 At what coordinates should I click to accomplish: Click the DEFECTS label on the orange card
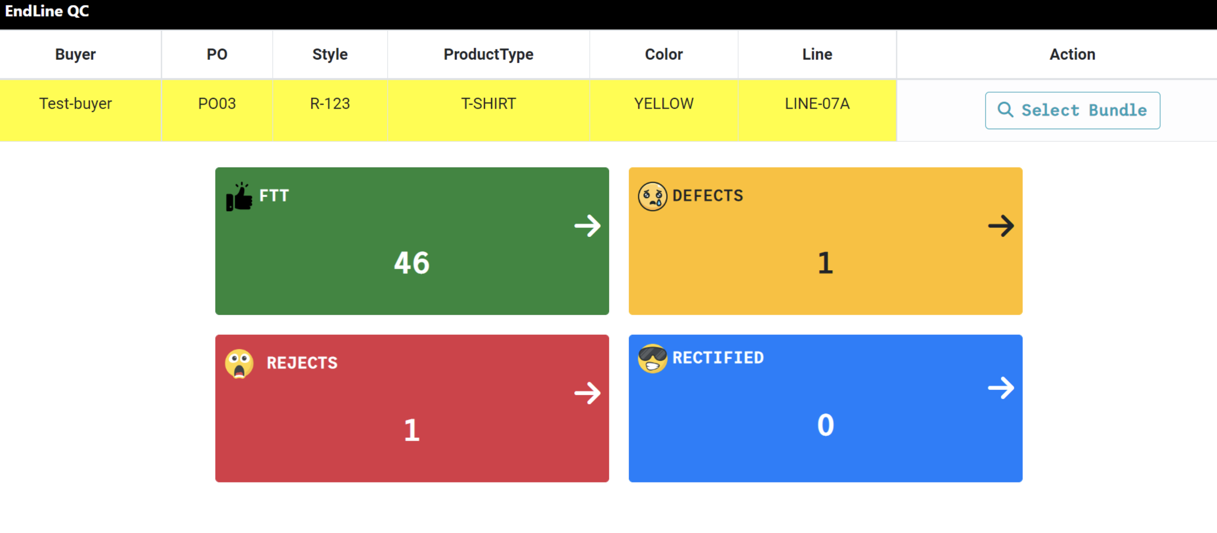pyautogui.click(x=707, y=196)
